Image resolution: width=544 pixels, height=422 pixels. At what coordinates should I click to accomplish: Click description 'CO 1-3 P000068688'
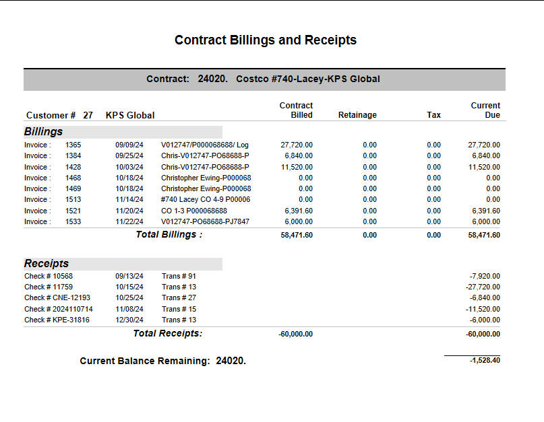194,211
